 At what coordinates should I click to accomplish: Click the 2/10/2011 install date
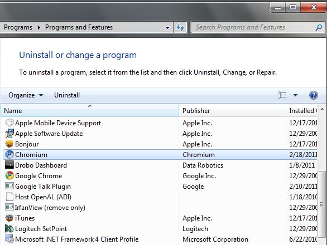click(x=303, y=187)
